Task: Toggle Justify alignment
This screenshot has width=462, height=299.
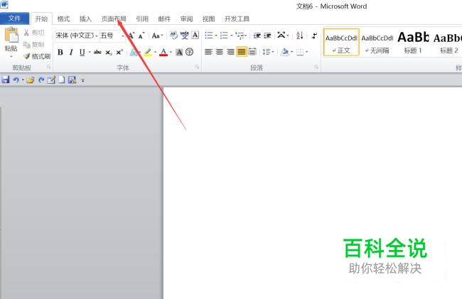Action: (242, 52)
